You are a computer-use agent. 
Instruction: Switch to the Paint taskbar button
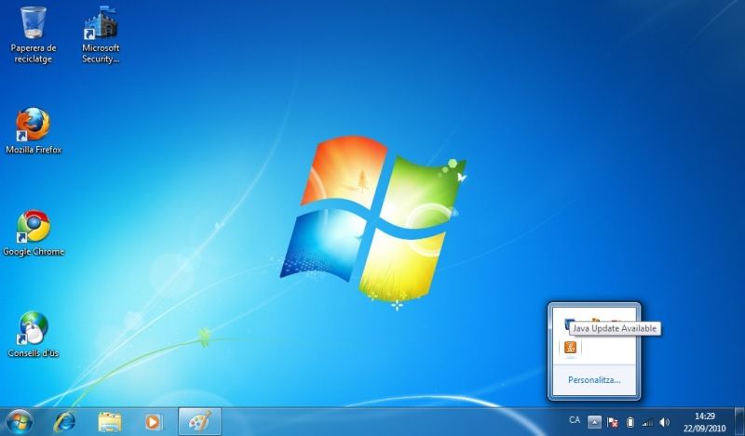(x=199, y=422)
